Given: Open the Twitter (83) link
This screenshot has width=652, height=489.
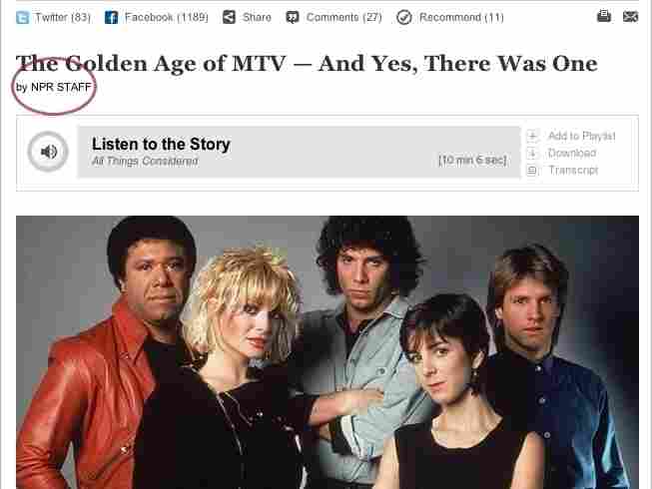Looking at the screenshot, I should click(63, 17).
